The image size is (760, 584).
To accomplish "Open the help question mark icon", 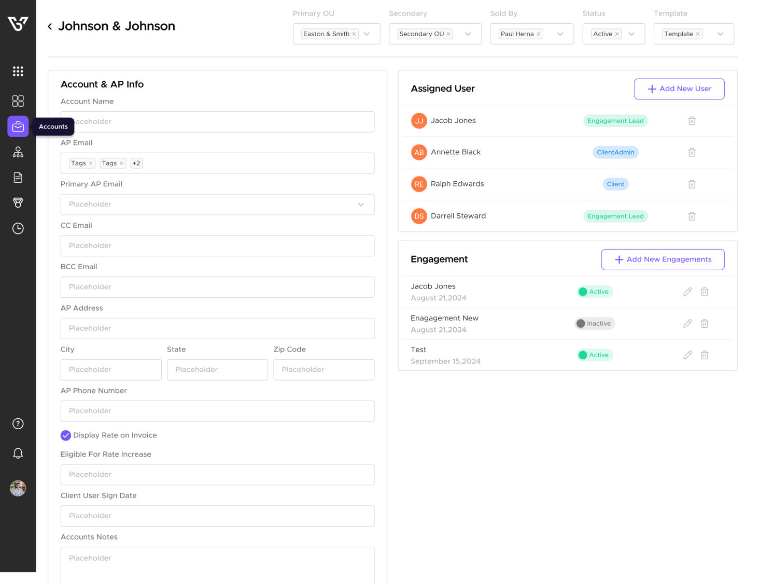I will pyautogui.click(x=18, y=424).
